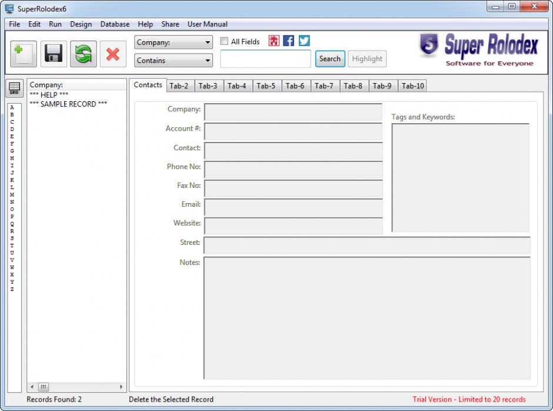The image size is (553, 411).
Task: Select the *** HELP *** record
Action: coord(49,95)
